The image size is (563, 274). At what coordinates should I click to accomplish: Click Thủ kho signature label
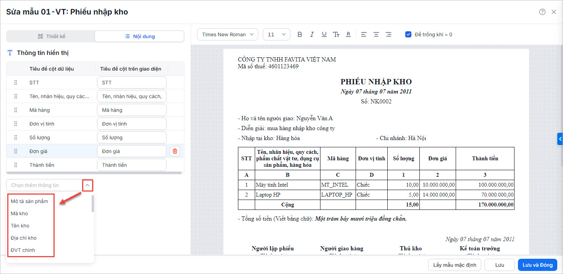[411, 248]
